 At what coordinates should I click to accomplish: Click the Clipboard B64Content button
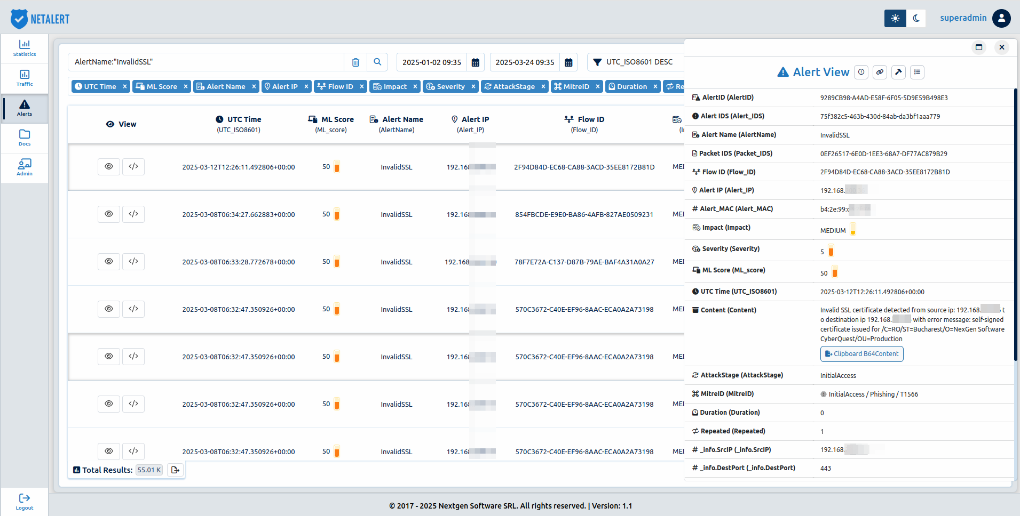(862, 354)
